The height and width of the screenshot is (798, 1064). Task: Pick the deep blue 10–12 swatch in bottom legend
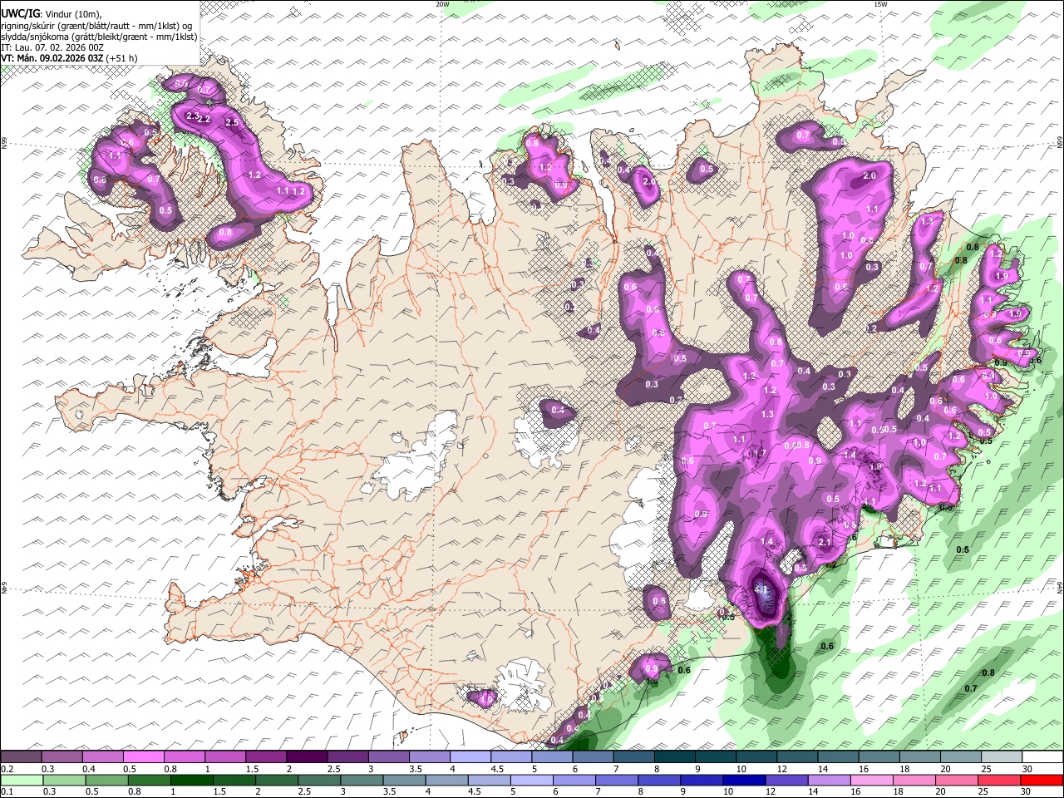click(745, 780)
